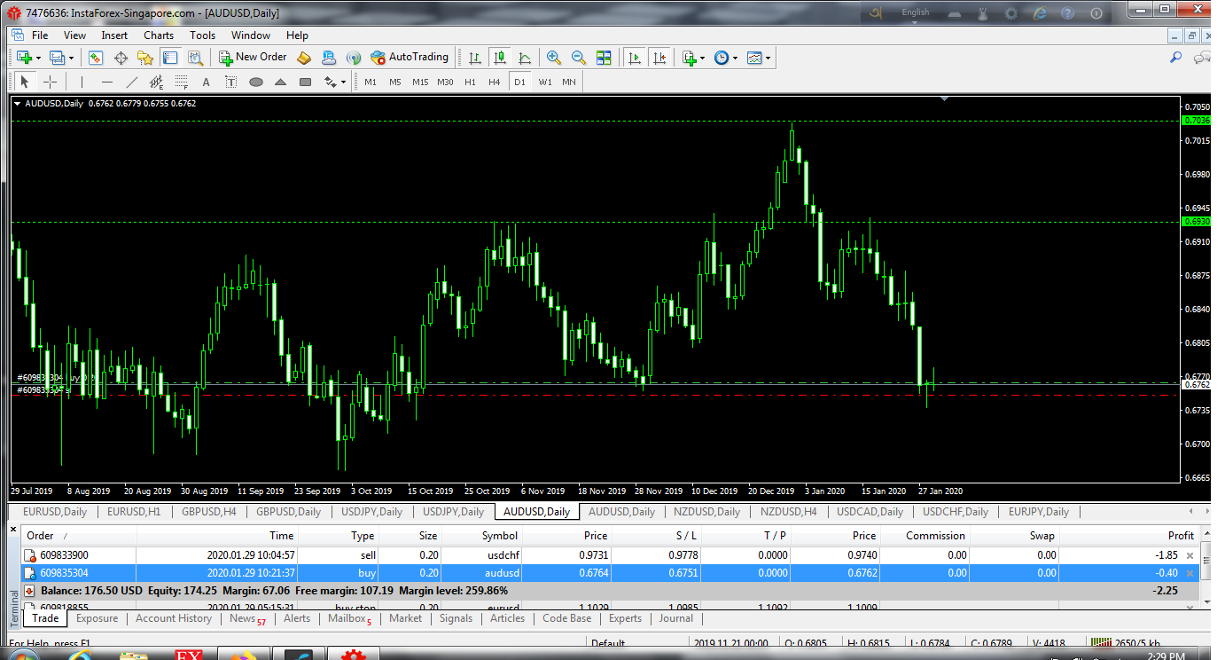Expand the Periods dropdown arrow

735,59
